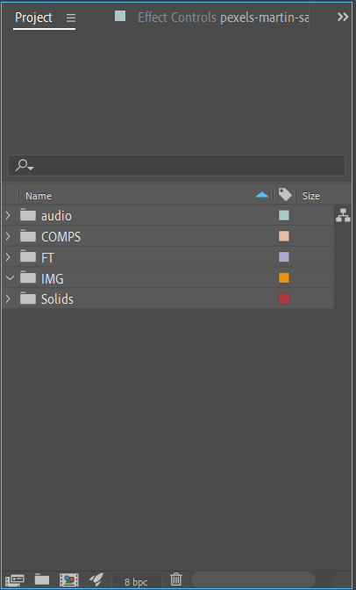The height and width of the screenshot is (590, 356).
Task: Expand the audio folder
Action: 8,215
